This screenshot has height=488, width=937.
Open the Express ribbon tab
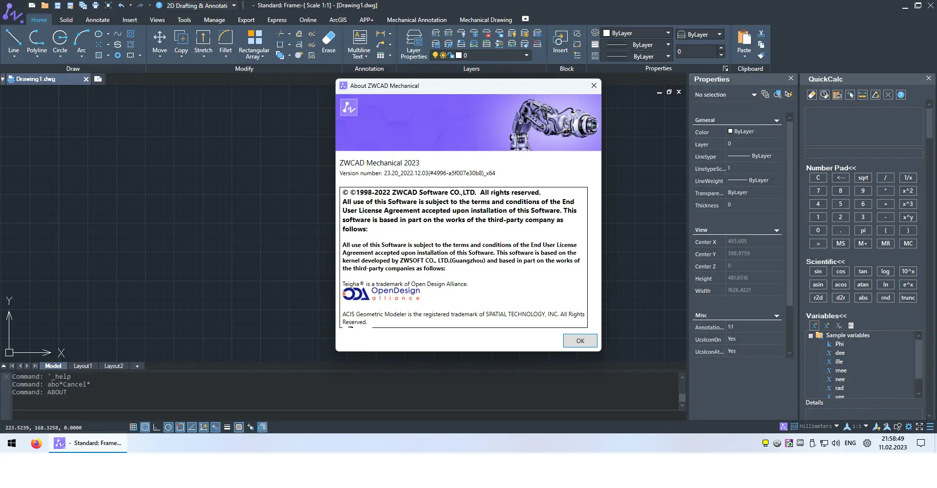click(x=277, y=20)
